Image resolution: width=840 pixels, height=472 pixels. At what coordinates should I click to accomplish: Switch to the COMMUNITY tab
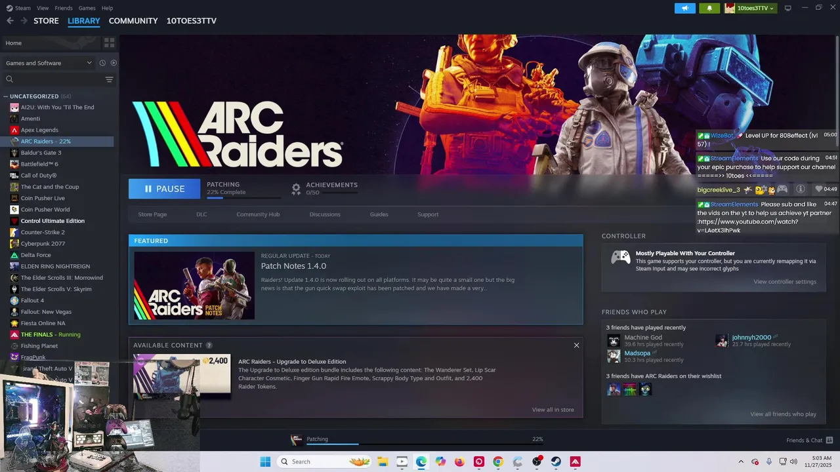[133, 21]
